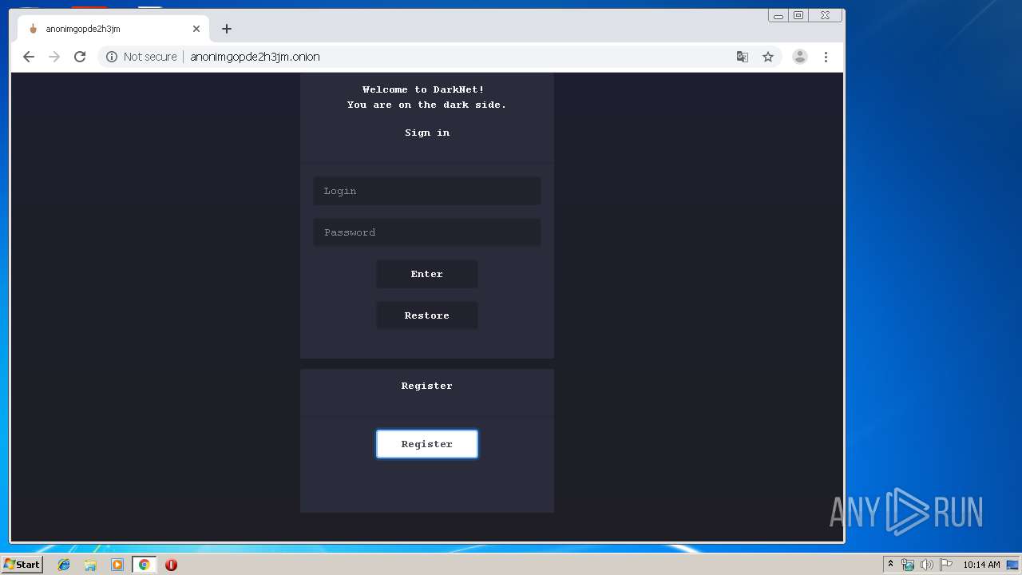Click the 'Welcome to DarkNet!' text
The height and width of the screenshot is (575, 1022).
tap(423, 89)
